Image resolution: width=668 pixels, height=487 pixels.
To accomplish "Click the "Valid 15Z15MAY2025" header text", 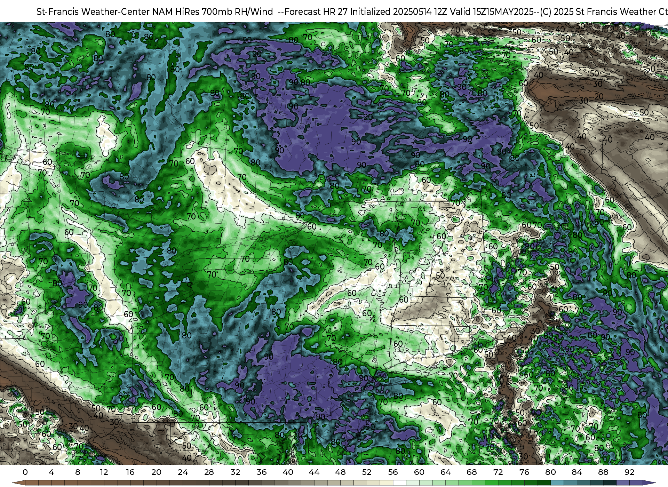I will 492,12.
